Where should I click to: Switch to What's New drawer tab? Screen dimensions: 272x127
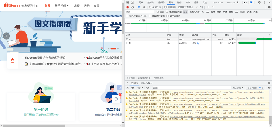pos(147,83)
